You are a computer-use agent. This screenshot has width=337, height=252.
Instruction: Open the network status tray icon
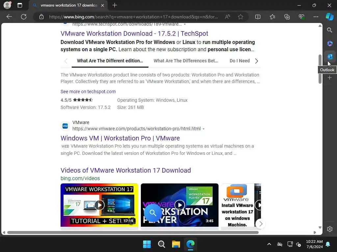(x=290, y=244)
